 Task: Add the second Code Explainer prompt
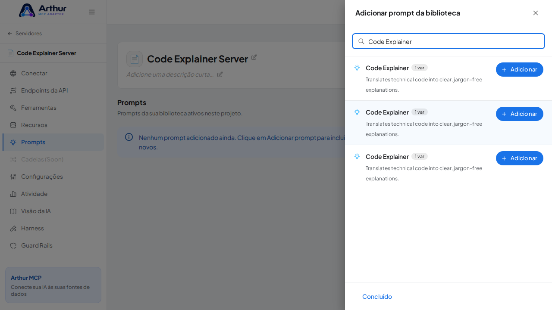click(x=520, y=114)
